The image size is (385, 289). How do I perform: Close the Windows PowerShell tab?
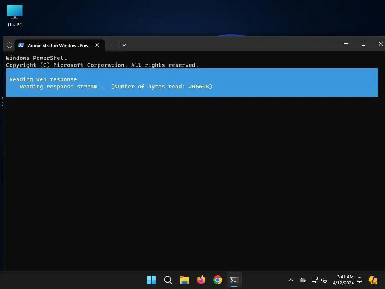tap(97, 45)
